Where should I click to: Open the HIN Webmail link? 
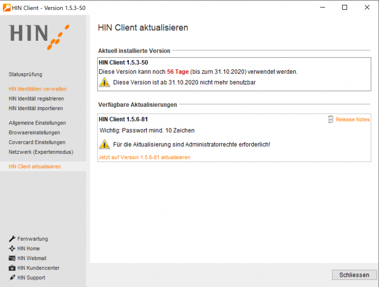click(x=32, y=258)
